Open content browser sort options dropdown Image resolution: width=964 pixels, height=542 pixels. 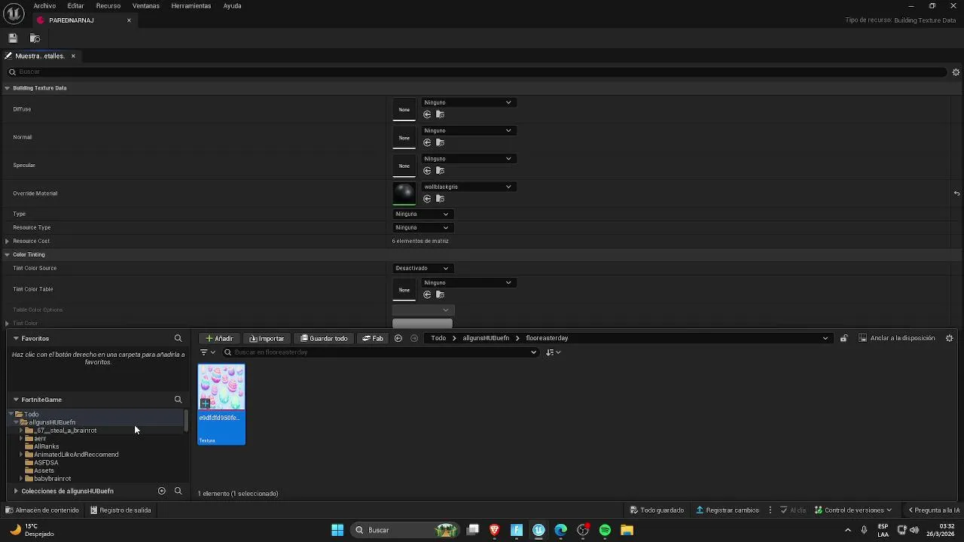(553, 352)
